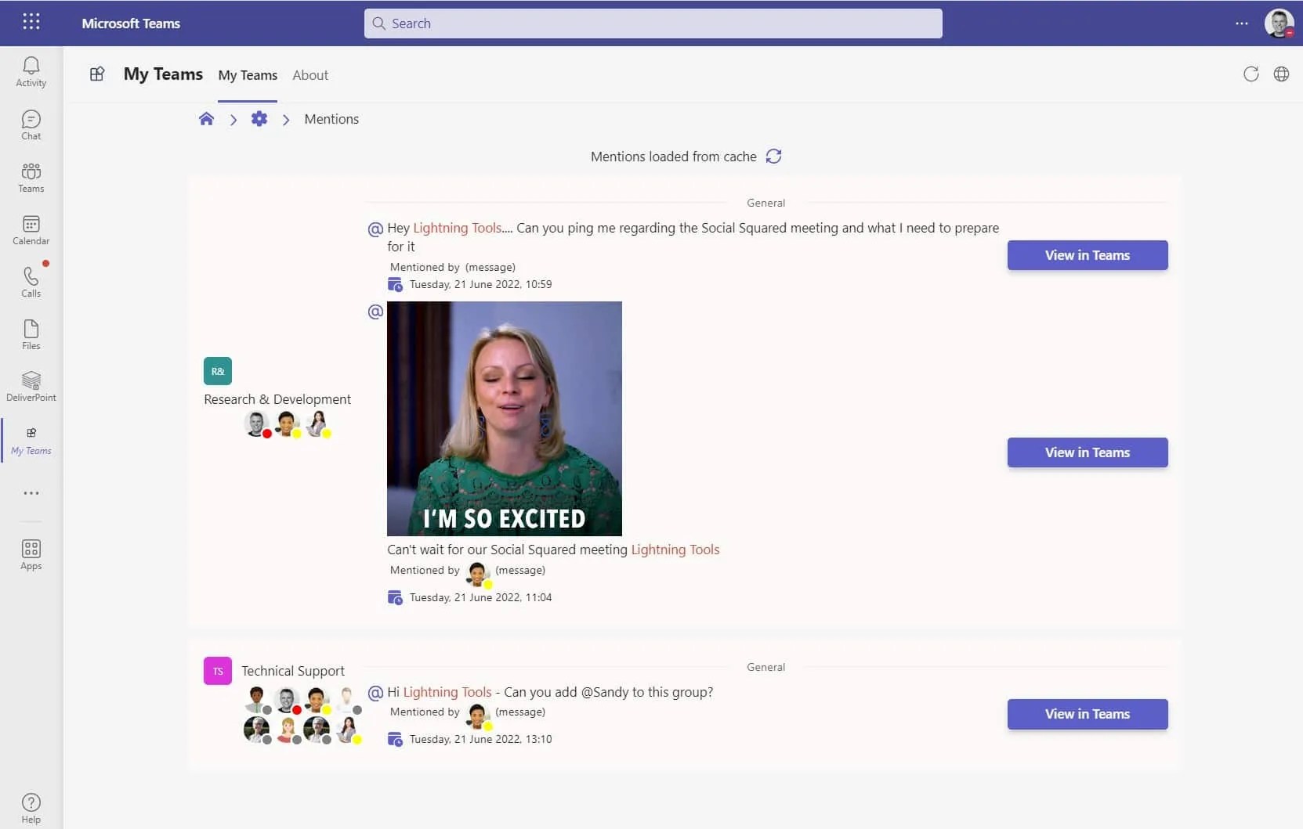1303x829 pixels.
Task: Go to home via breadcrumb house icon
Action: tap(206, 119)
